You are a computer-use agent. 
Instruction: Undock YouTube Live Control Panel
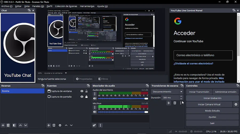234,11
